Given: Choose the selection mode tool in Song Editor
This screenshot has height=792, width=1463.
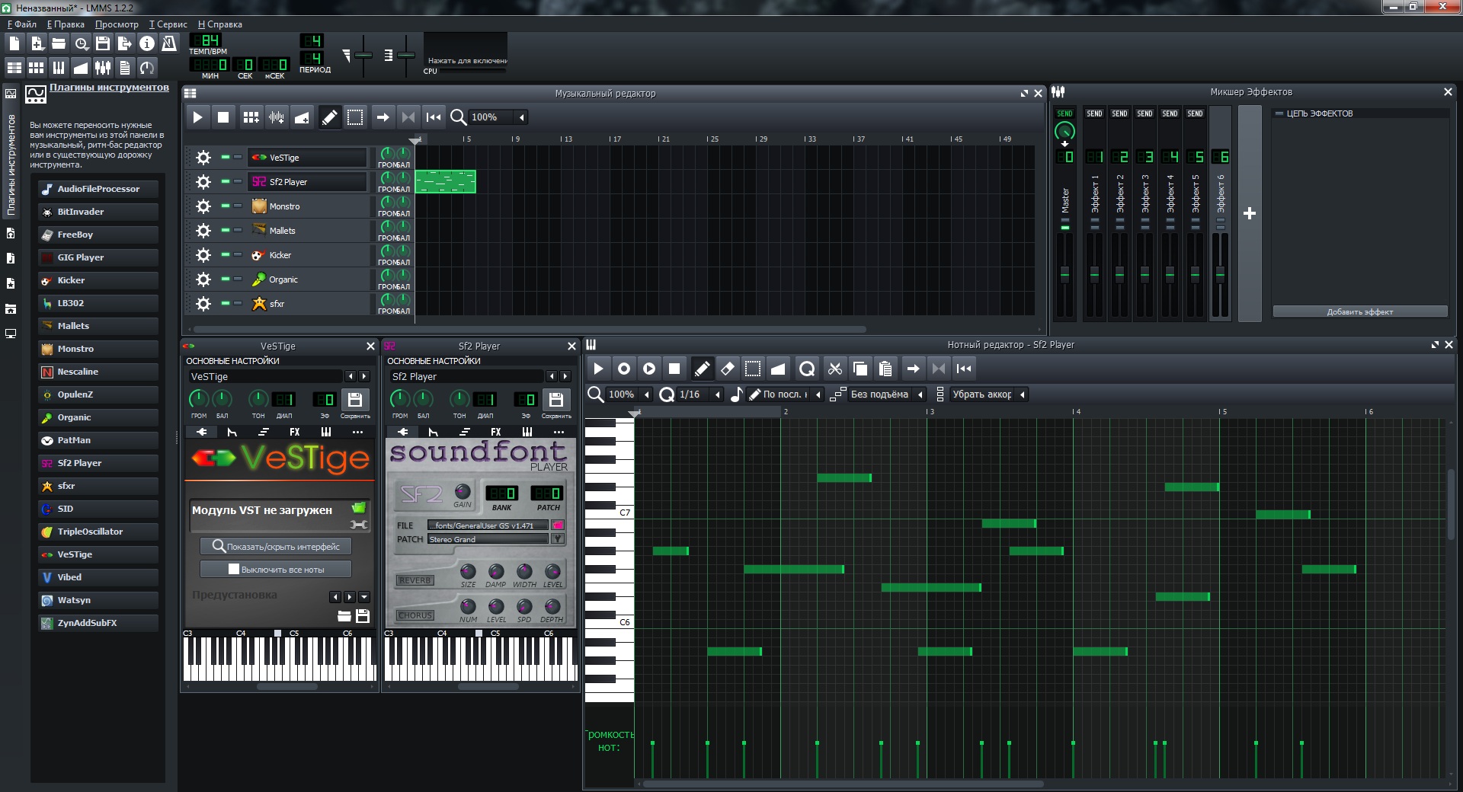Looking at the screenshot, I should (355, 117).
